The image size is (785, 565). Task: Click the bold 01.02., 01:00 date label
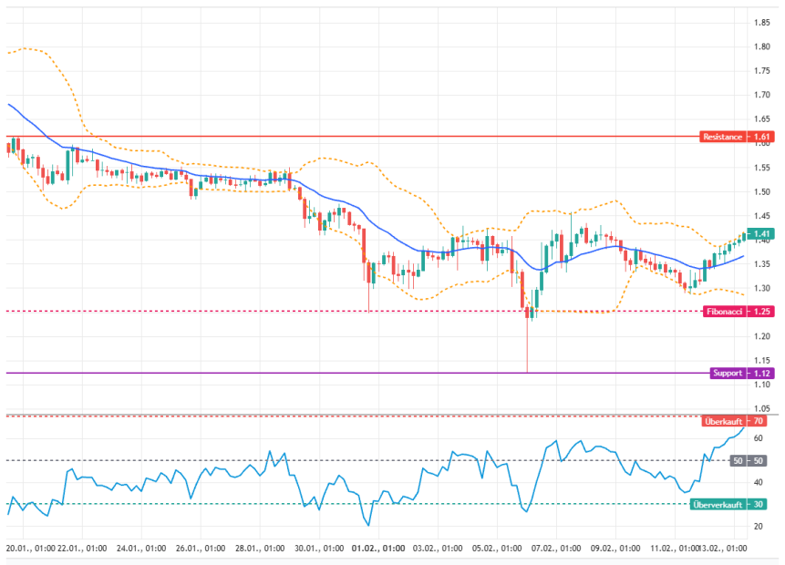pyautogui.click(x=378, y=550)
